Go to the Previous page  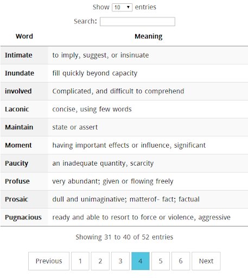coord(49,261)
